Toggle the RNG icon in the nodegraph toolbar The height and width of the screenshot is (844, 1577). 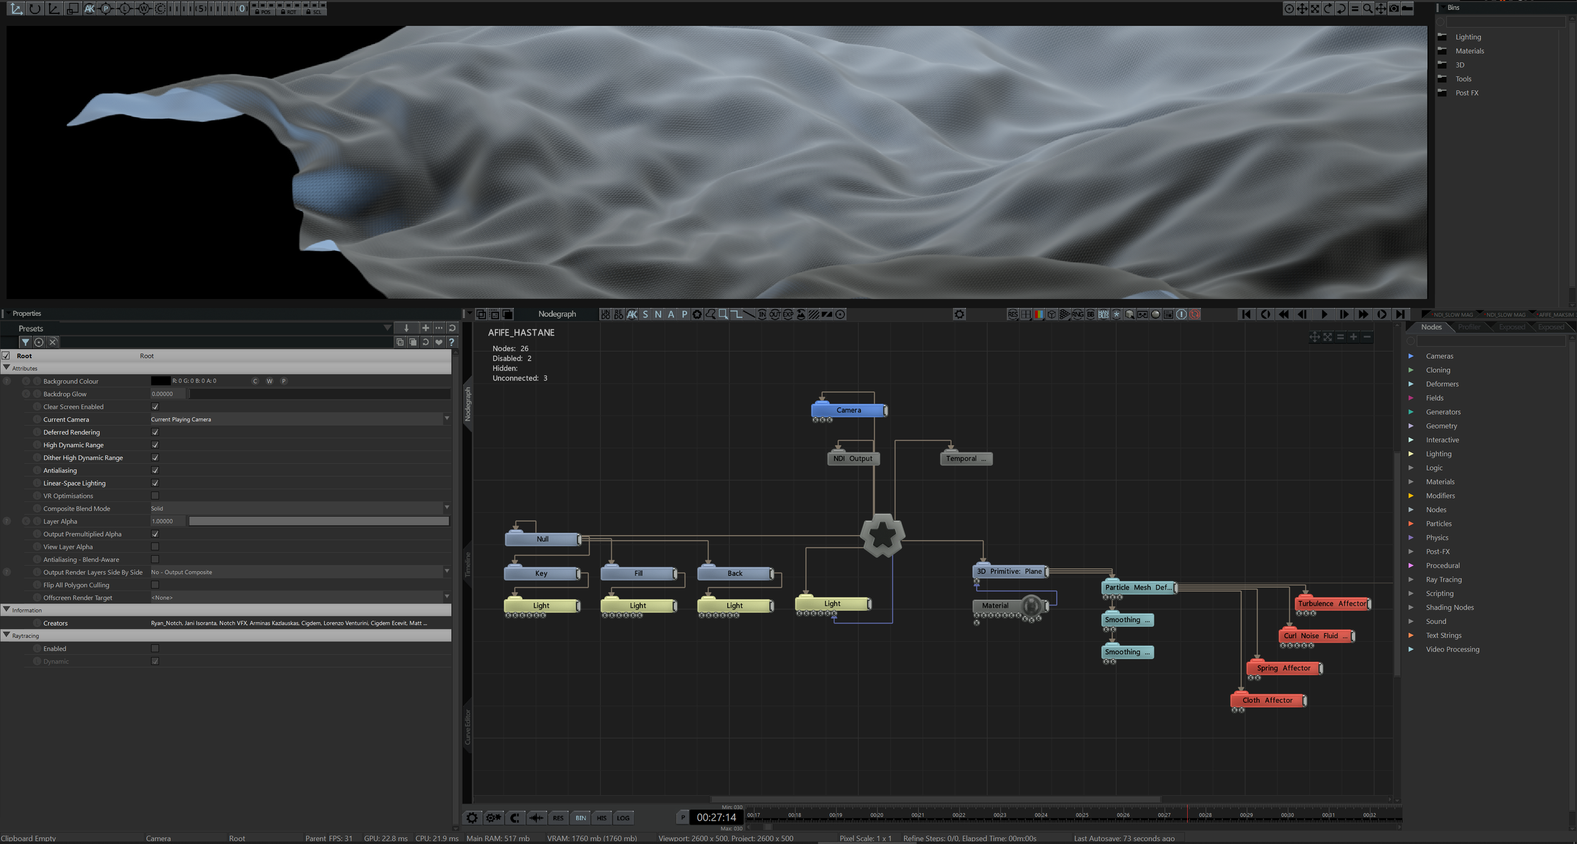pyautogui.click(x=1077, y=314)
